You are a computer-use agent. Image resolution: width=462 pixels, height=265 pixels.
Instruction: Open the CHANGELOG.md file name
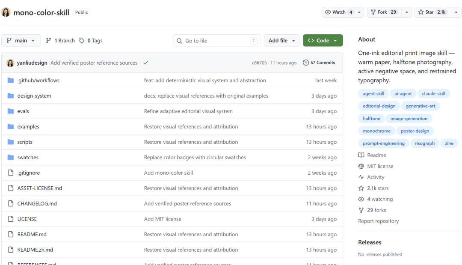pos(37,204)
